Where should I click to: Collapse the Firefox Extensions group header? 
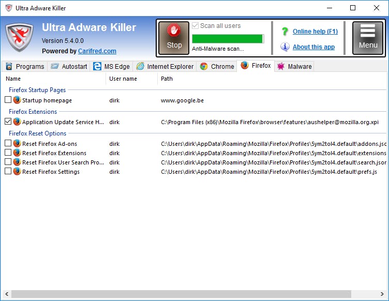[x=33, y=112]
